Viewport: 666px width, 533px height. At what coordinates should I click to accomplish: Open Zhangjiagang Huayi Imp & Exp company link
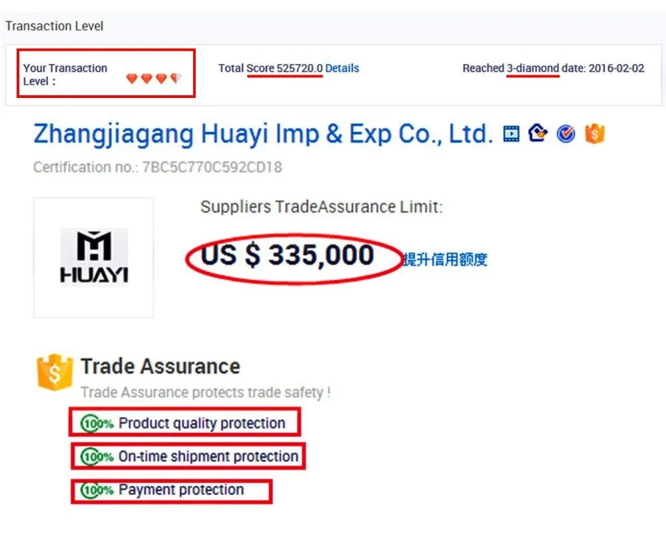(x=263, y=134)
